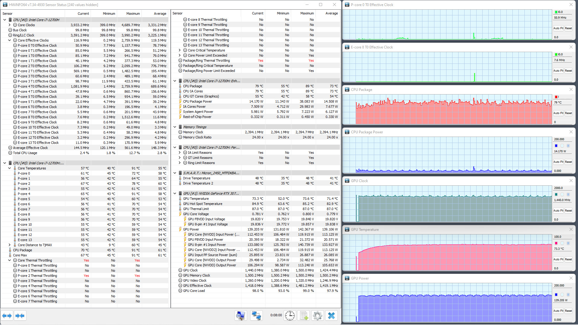Image resolution: width=578 pixels, height=325 pixels.
Task: Select the GPU Hot Spot Temperature row
Action: (203, 204)
